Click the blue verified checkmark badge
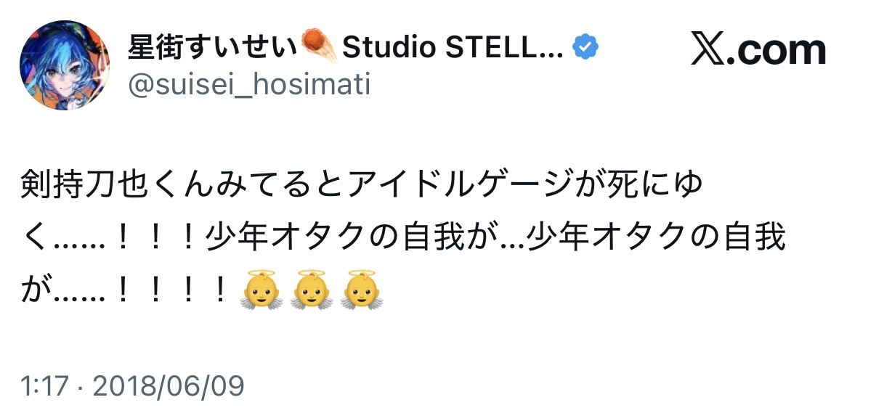The width and height of the screenshot is (876, 413). 585,48
